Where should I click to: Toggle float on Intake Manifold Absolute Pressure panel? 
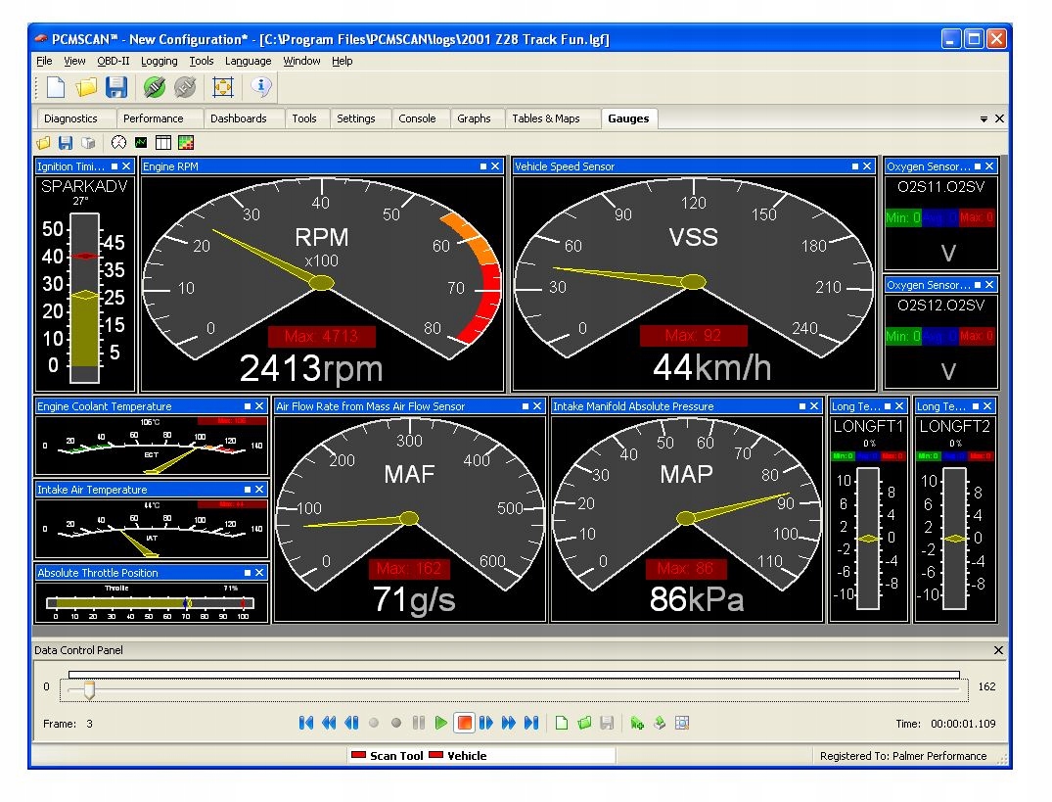point(801,406)
